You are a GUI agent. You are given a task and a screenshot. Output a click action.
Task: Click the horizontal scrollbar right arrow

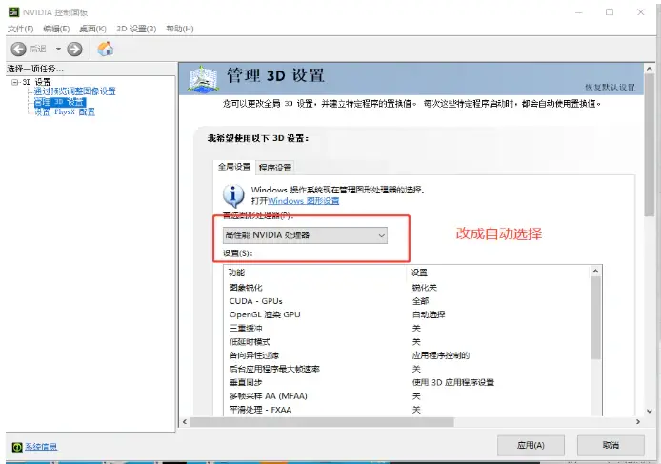(638, 422)
